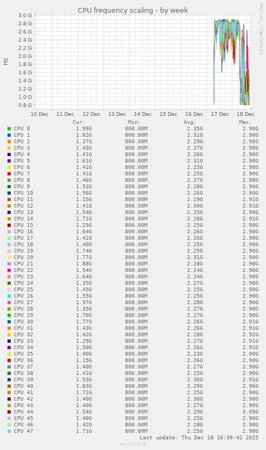Screen dimensions: 266x450
Task: Select the CPU 36 red legend swatch
Action: coord(9,360)
